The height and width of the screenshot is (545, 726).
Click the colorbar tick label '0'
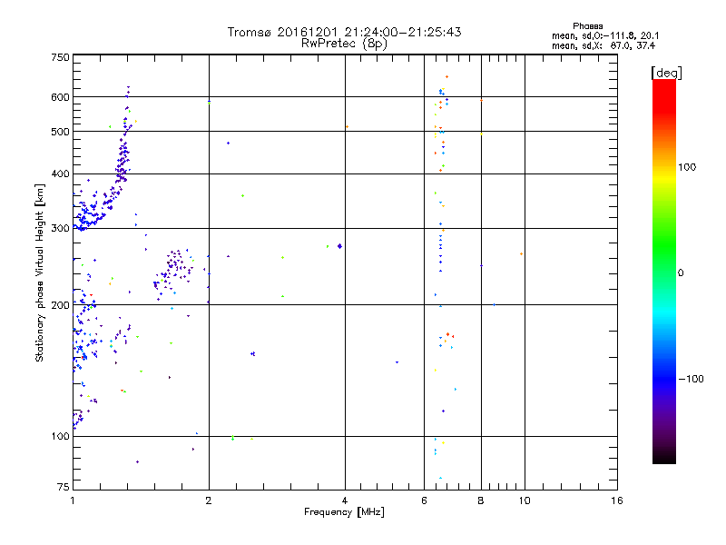click(681, 273)
